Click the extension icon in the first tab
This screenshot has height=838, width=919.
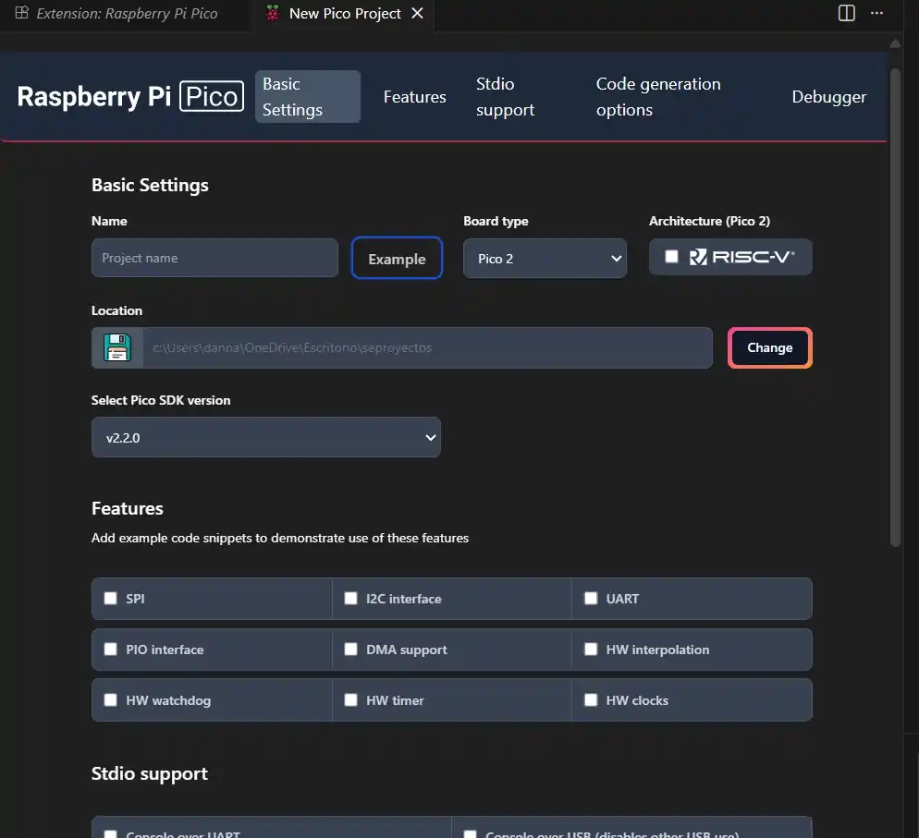pos(22,14)
